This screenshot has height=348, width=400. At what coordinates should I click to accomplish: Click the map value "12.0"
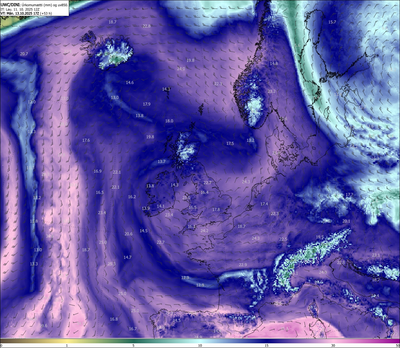(x=32, y=102)
